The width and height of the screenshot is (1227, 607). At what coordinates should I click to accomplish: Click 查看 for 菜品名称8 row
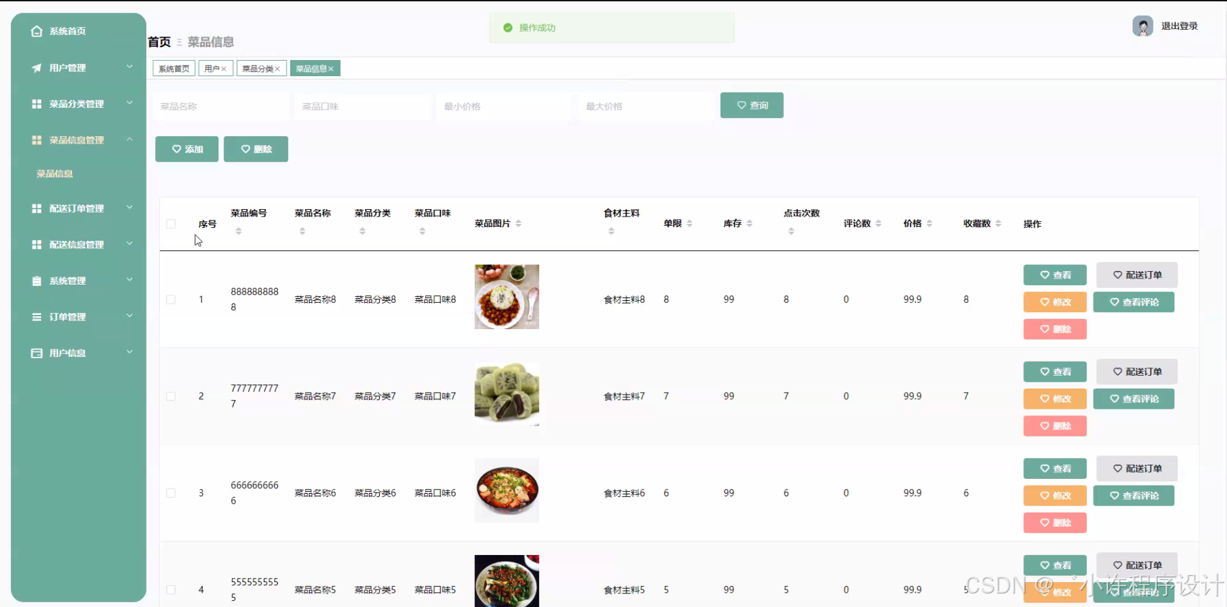[1055, 275]
